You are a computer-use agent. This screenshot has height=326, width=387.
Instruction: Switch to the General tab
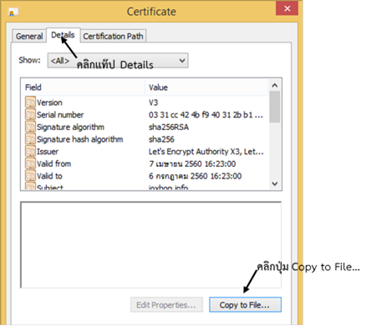pyautogui.click(x=29, y=36)
